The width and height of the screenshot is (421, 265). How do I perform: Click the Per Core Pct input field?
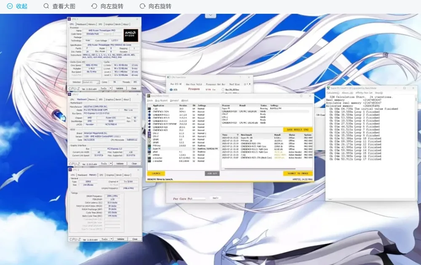[200, 198]
